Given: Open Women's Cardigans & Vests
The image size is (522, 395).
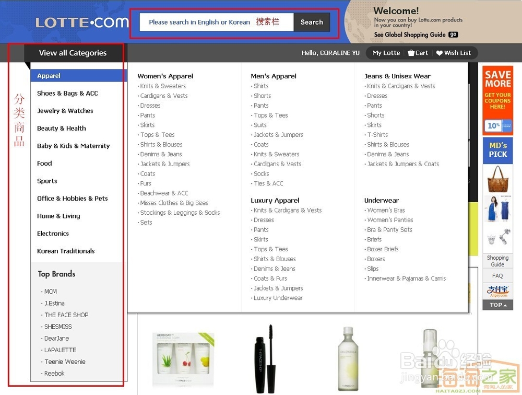Looking at the screenshot, I should 164,96.
